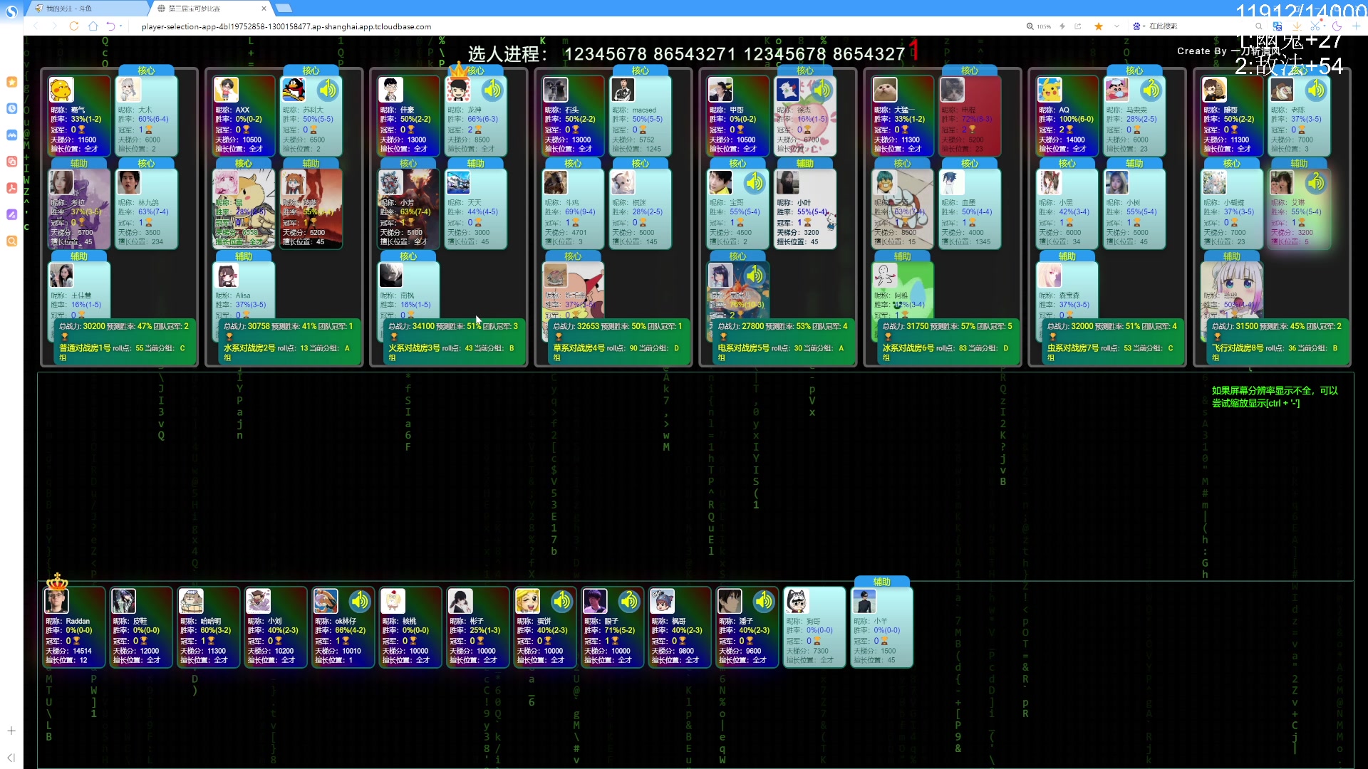The image size is (1368, 769).
Task: Open the Baidu paw search-engine selector
Action: click(x=1136, y=26)
